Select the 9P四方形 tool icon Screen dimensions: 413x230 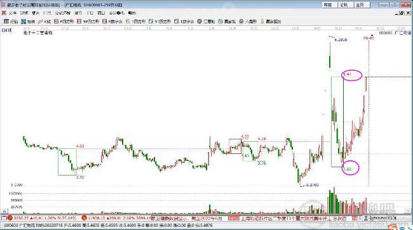(x=88, y=22)
